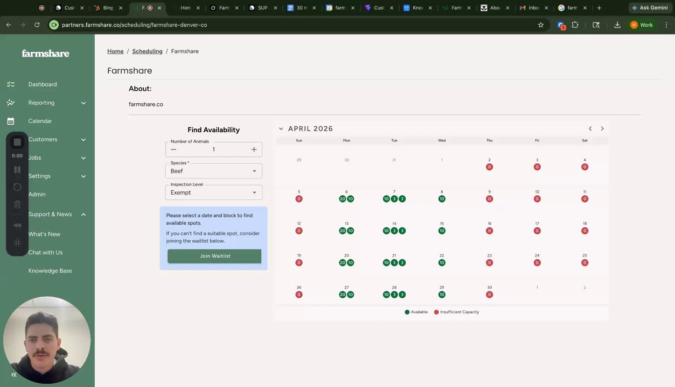The height and width of the screenshot is (387, 675).
Task: Follow the Scheduling breadcrumb link
Action: click(147, 51)
